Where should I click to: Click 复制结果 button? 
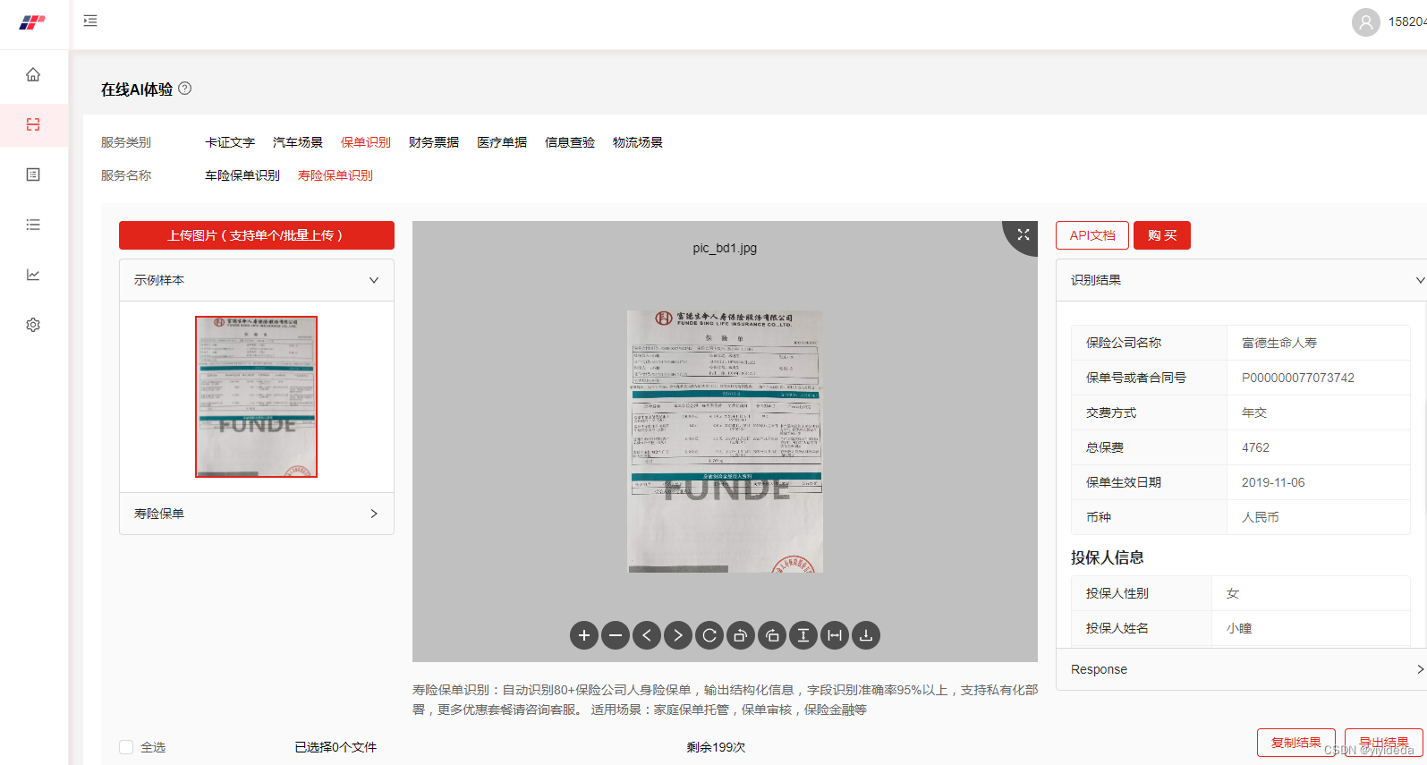click(x=1296, y=743)
